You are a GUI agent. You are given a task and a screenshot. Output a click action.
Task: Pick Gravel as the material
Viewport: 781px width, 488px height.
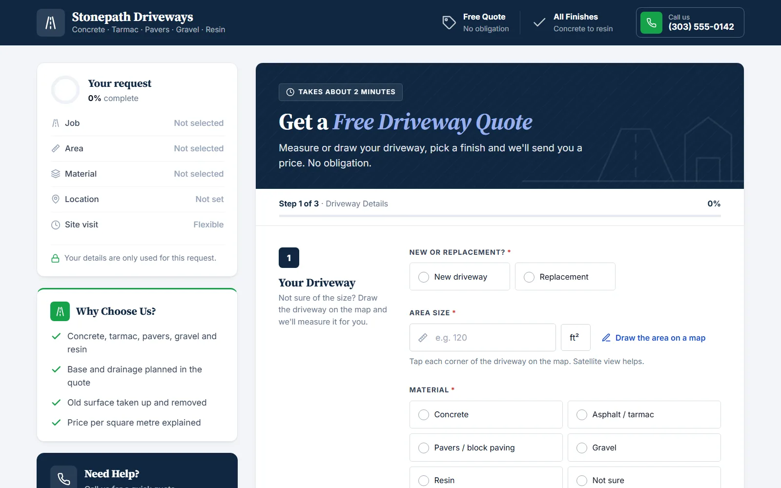coord(644,447)
